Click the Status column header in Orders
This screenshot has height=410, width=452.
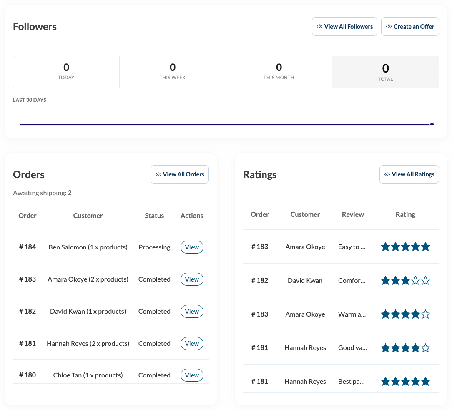(154, 216)
